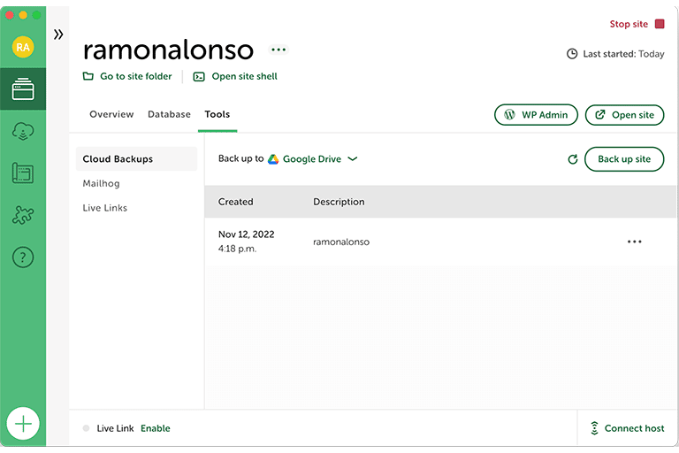Screen dimensions: 679x453
Task: Minimize the window with yellow button
Action: (23, 15)
